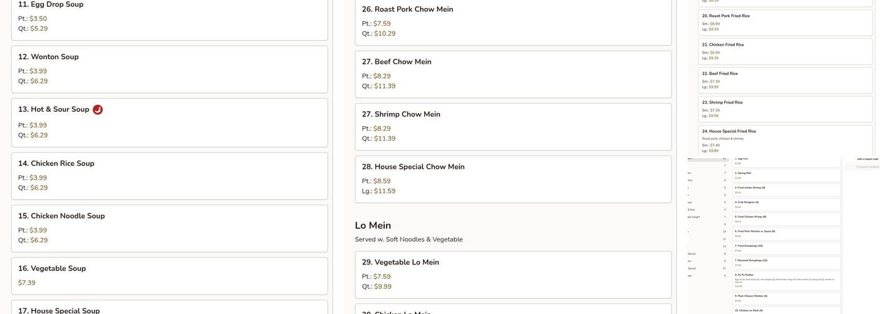Click the spicy pepper icon beside Hot & Sour Soup
This screenshot has height=314, width=880.
pos(97,110)
